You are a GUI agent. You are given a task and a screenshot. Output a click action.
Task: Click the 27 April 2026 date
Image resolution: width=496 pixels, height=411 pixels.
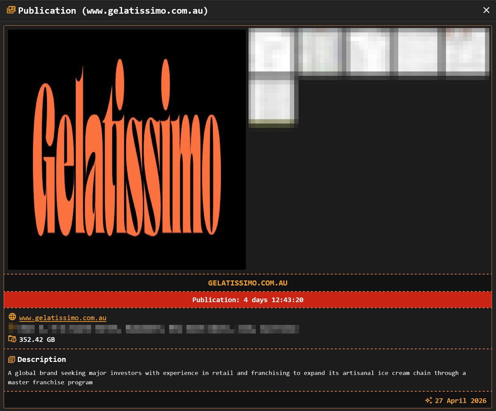[x=461, y=401]
